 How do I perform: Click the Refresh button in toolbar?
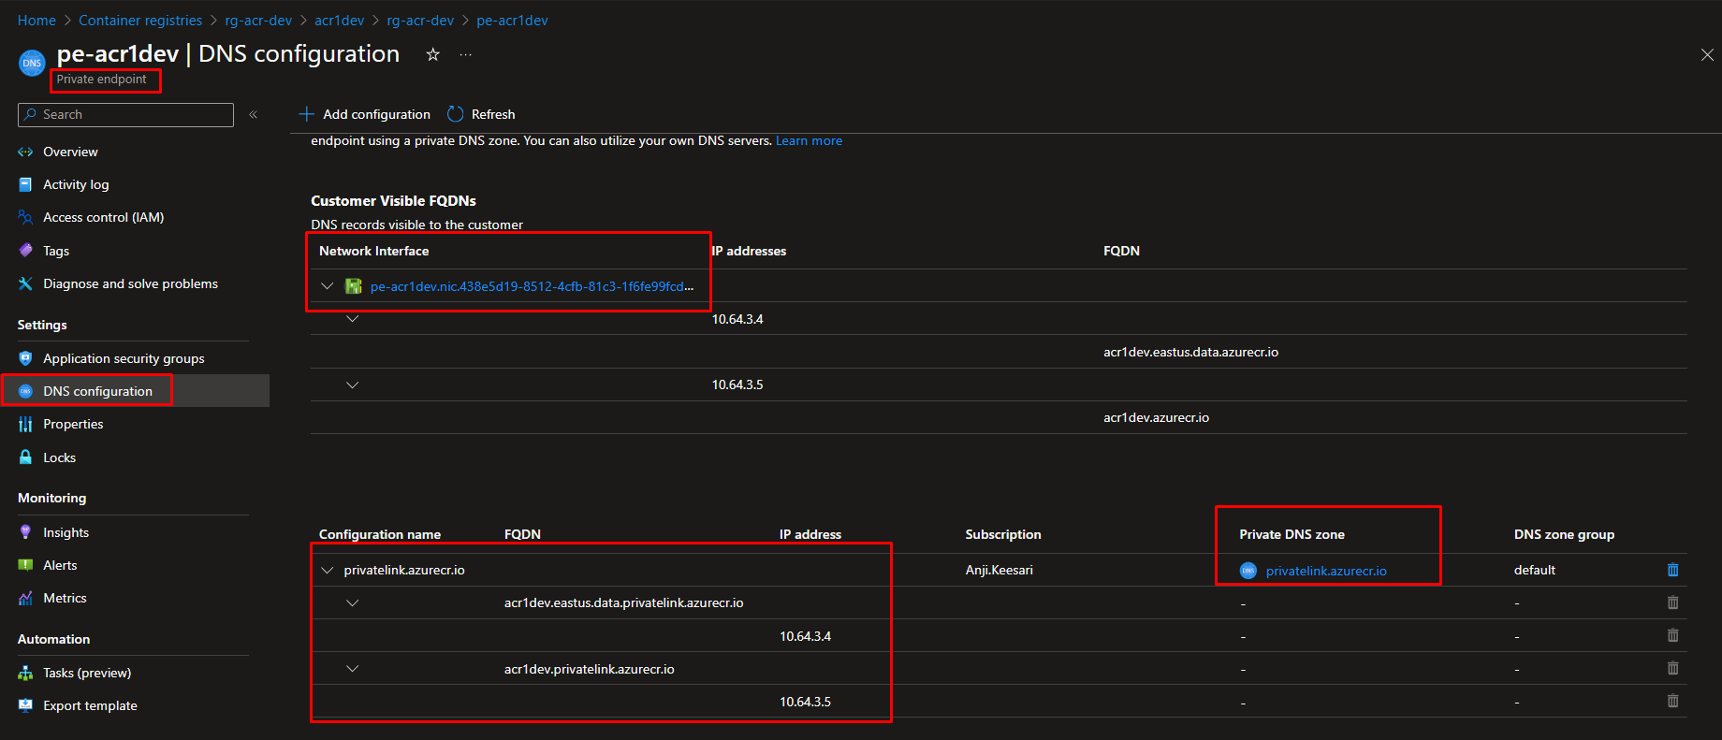(x=482, y=114)
